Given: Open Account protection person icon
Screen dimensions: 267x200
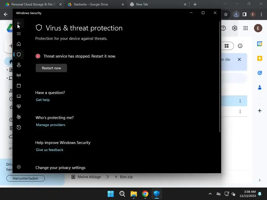Looking at the screenshot, I should pos(19,65).
